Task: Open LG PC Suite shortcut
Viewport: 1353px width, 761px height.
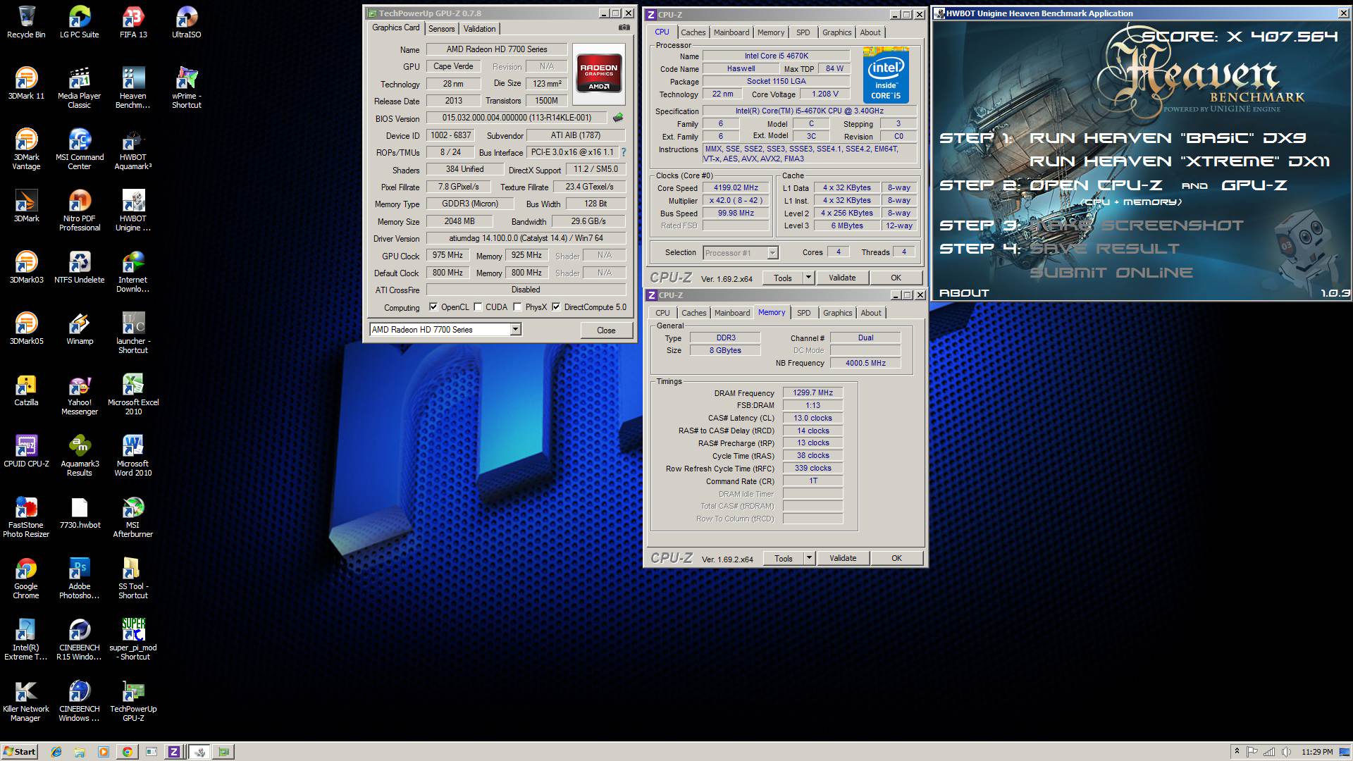Action: pos(80,22)
